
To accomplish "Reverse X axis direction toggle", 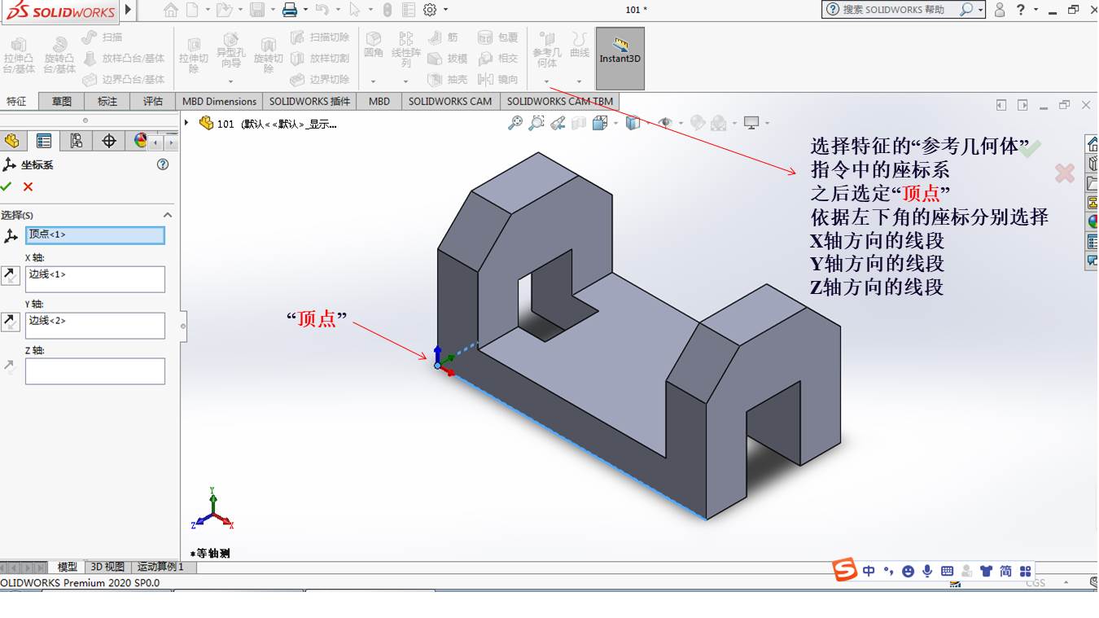I will (11, 275).
